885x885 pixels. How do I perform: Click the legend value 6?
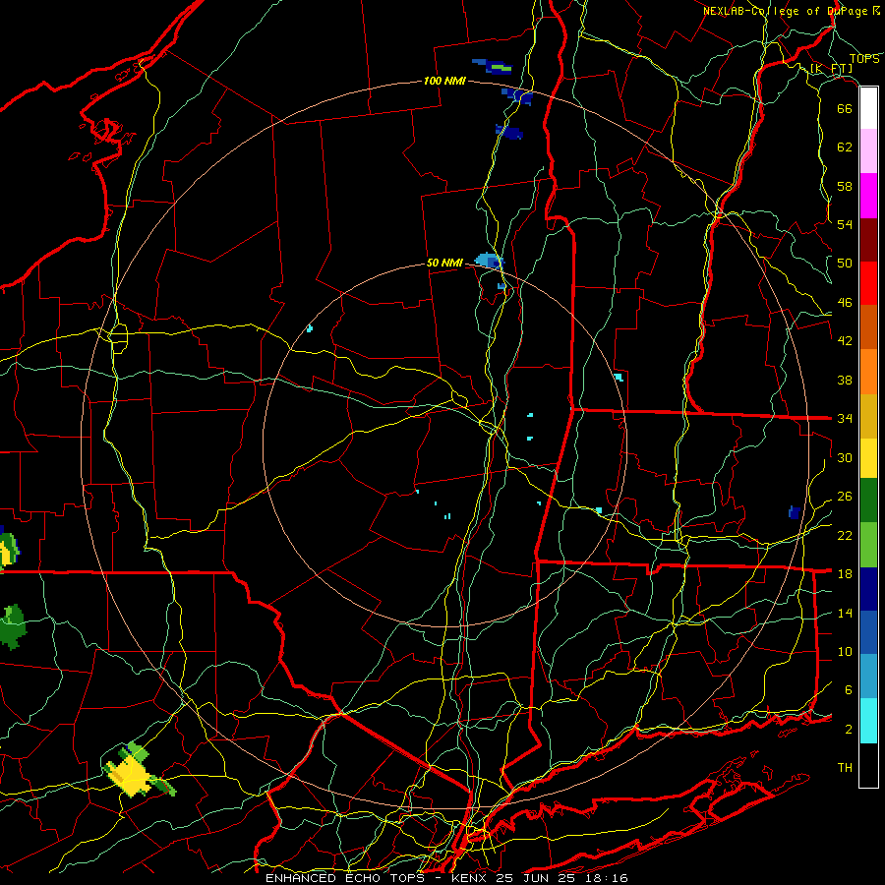(848, 690)
